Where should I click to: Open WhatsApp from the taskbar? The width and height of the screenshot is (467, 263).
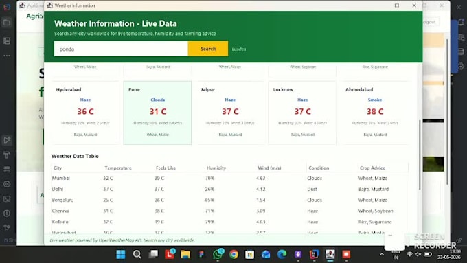pos(218,254)
